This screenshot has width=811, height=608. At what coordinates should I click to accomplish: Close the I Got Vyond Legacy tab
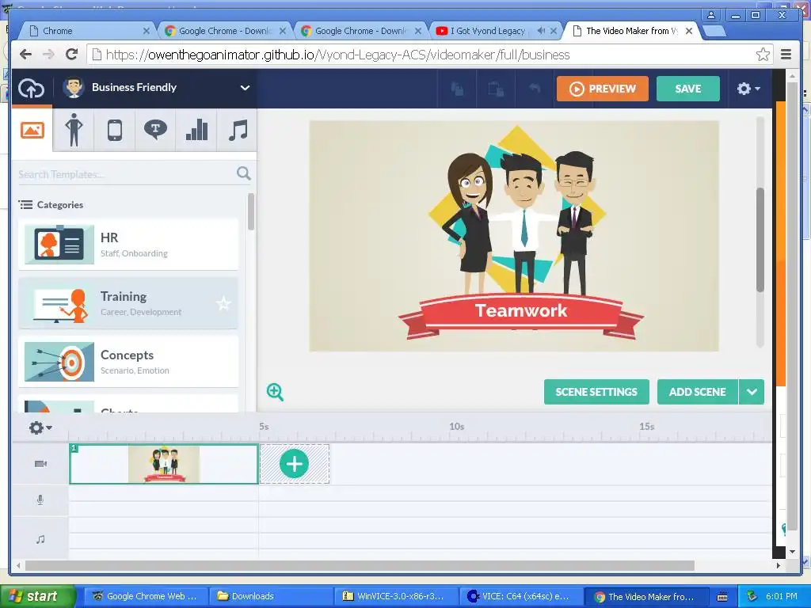pos(554,31)
